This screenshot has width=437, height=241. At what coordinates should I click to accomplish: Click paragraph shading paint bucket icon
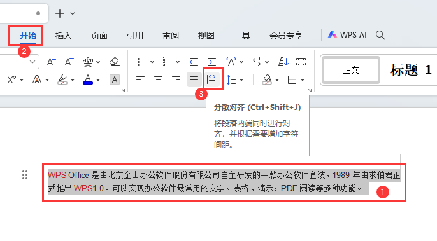[x=267, y=80]
